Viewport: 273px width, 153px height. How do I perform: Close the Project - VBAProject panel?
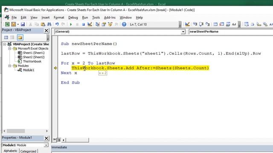point(46,31)
